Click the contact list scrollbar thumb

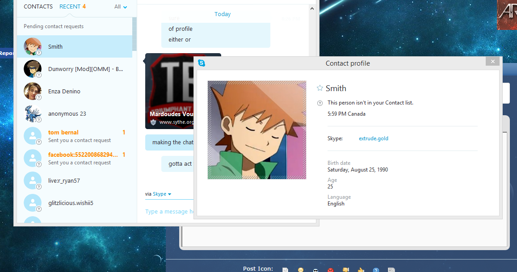coord(134,34)
